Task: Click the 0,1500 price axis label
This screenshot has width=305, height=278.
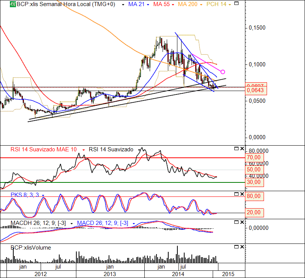Action: [x=257, y=28]
